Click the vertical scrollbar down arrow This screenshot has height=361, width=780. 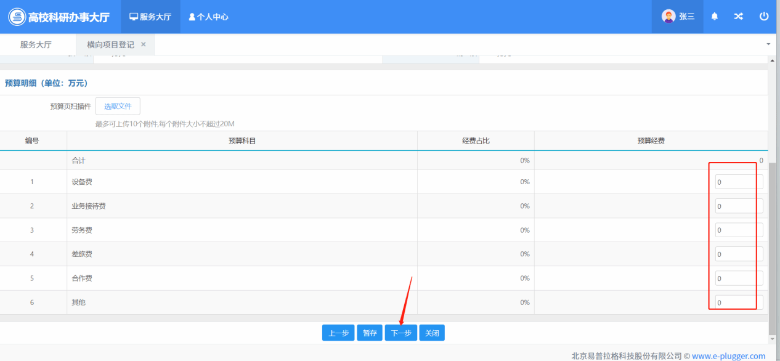tap(773, 339)
